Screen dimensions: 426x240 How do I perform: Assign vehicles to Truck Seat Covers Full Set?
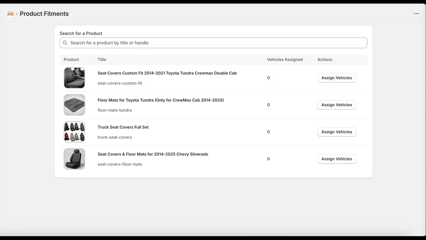[x=337, y=132]
